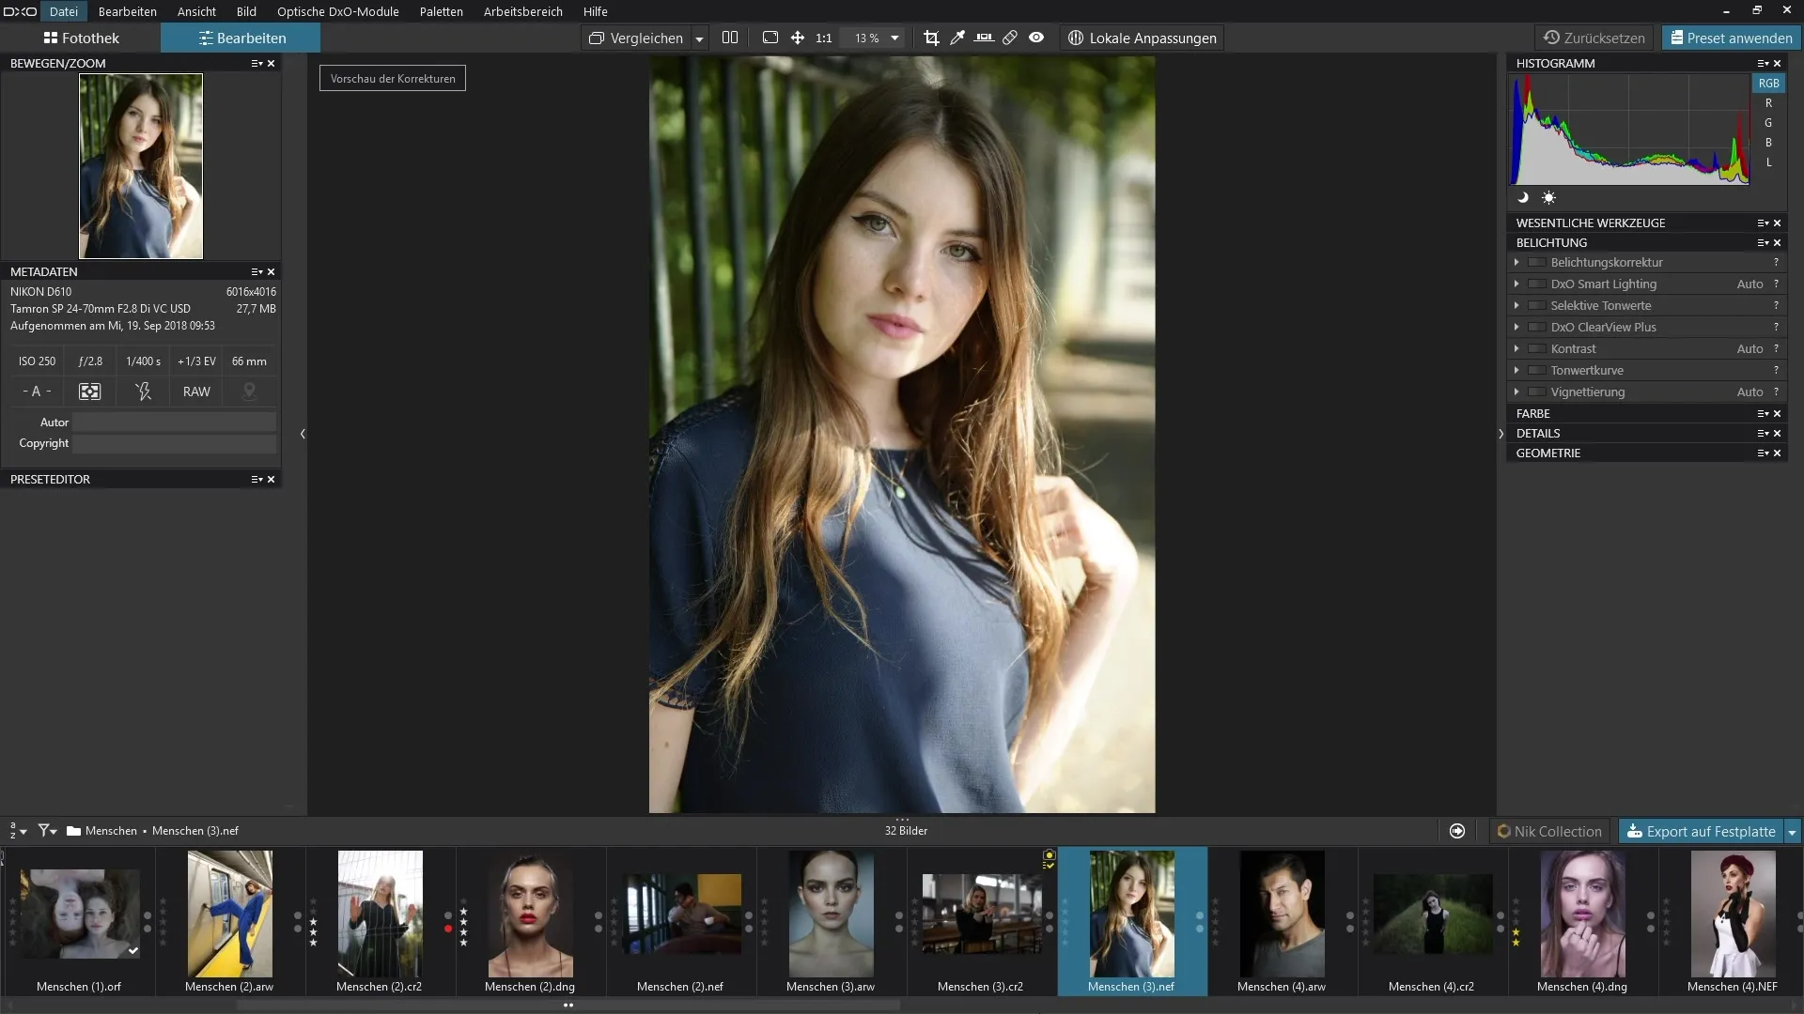Enable side-by-side compare view icon
1804x1014 pixels.
coord(730,38)
